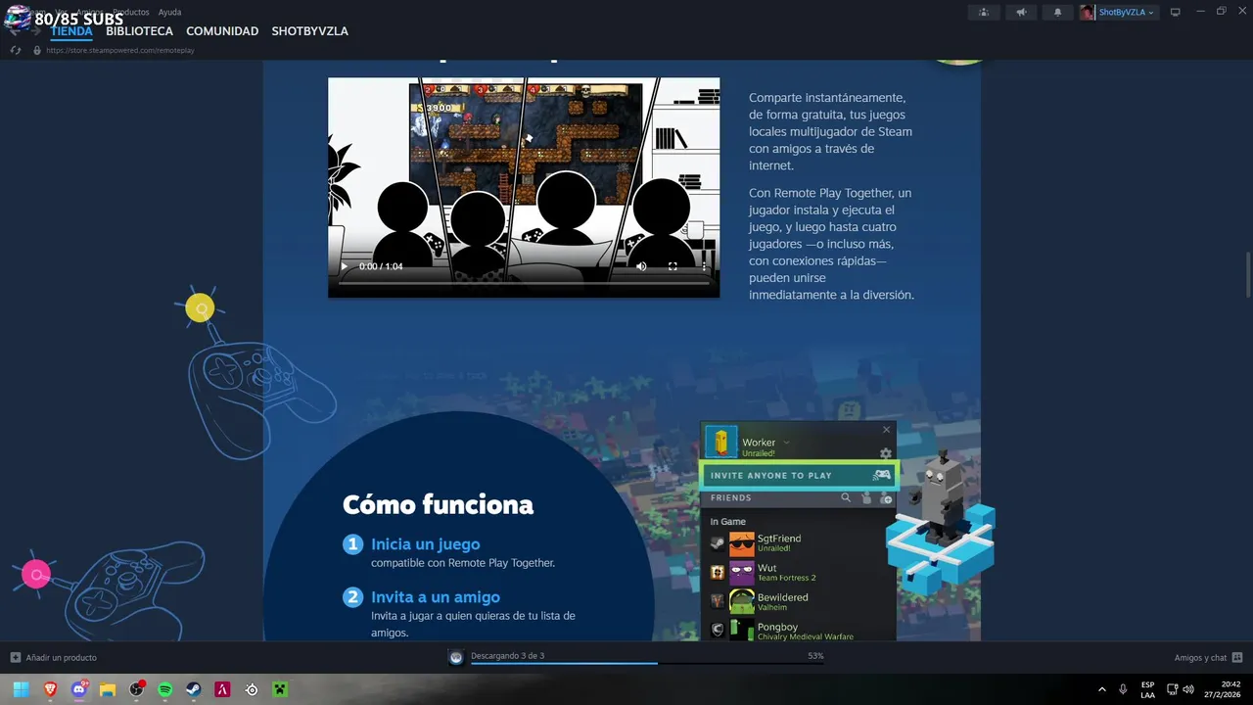Click the controller icon on invite banner
This screenshot has height=705, width=1253.
(x=881, y=475)
